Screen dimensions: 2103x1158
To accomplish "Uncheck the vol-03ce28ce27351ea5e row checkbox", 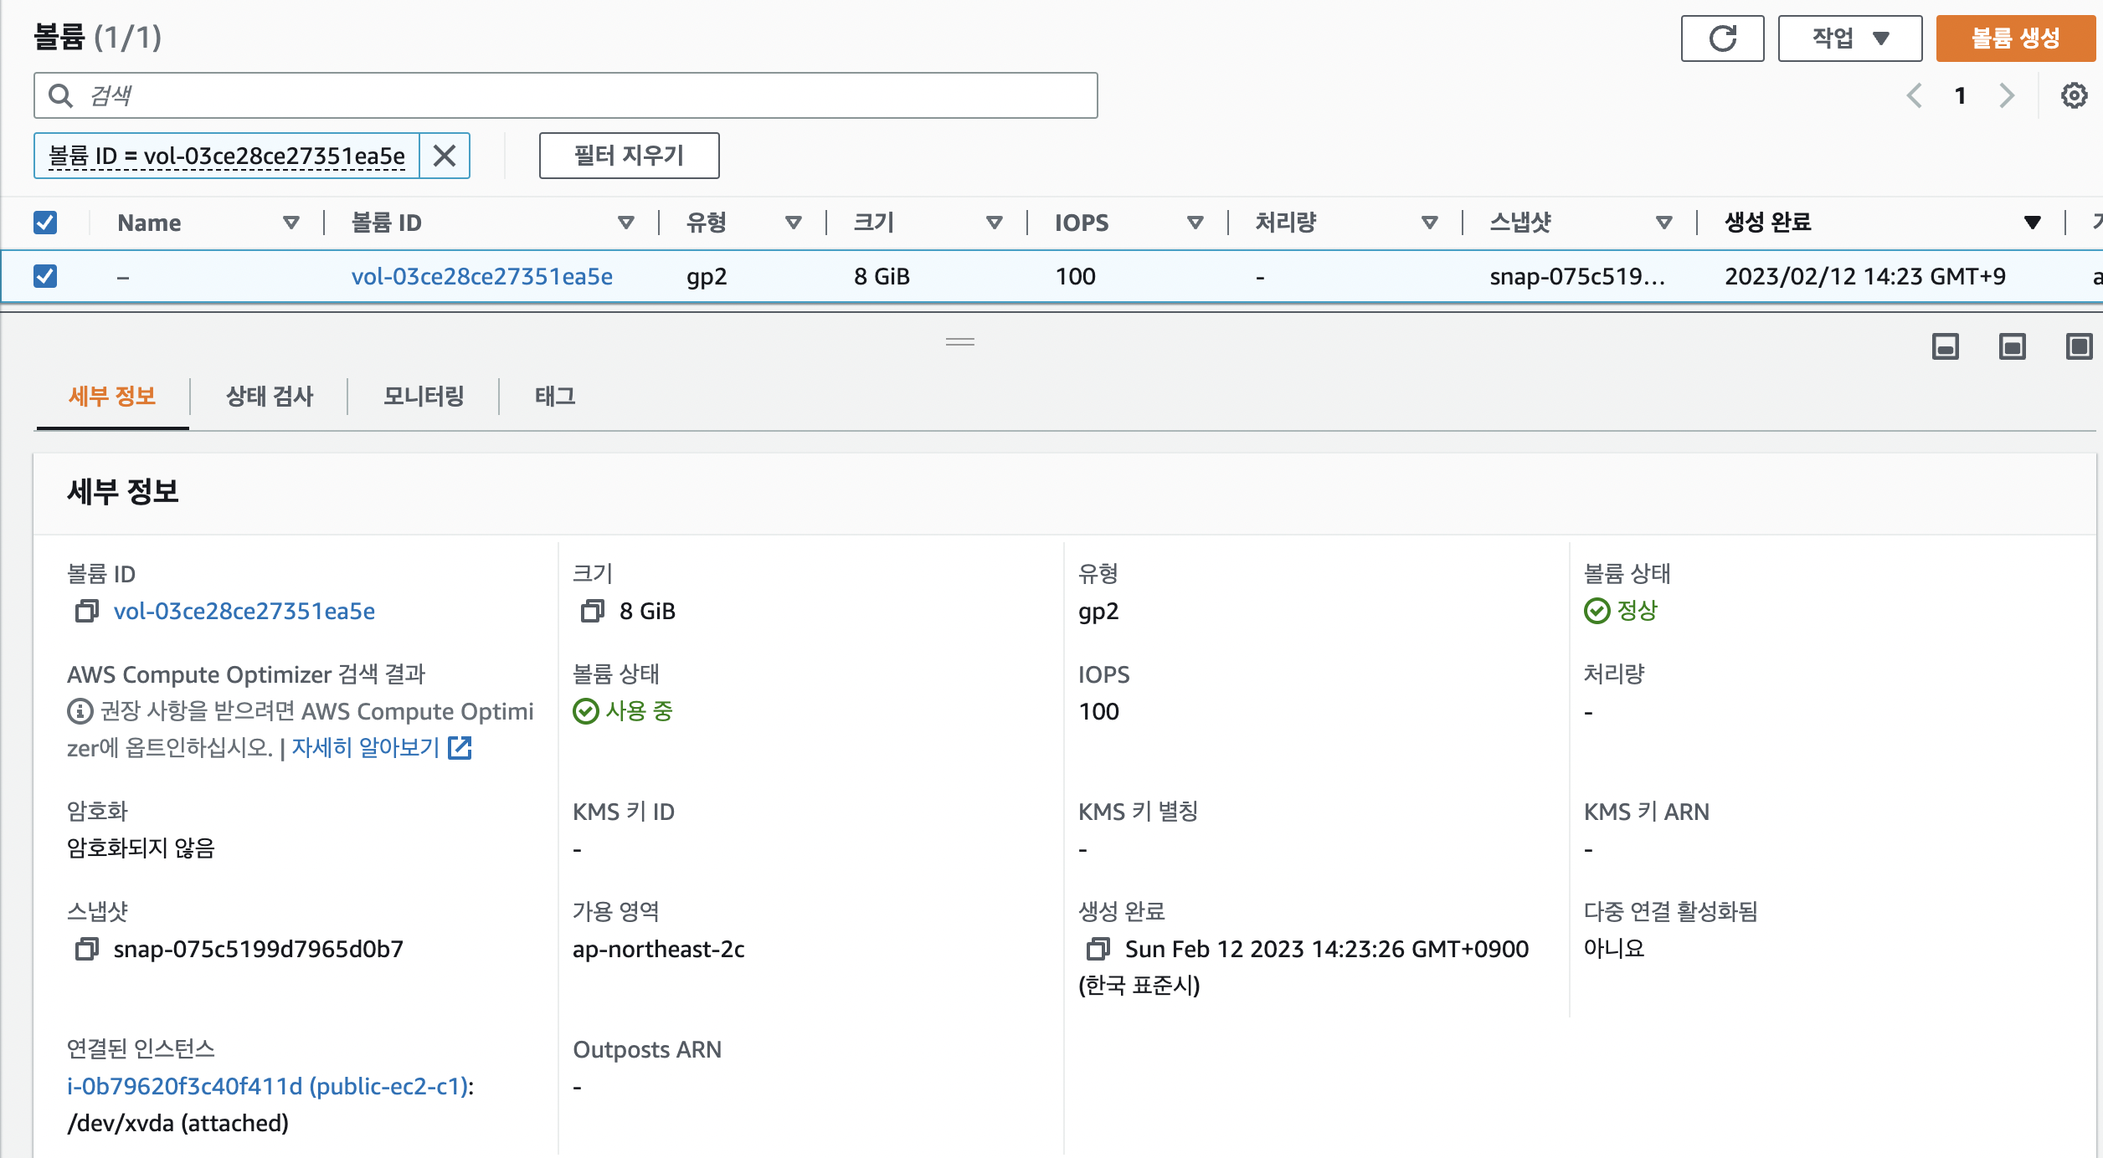I will [x=45, y=276].
